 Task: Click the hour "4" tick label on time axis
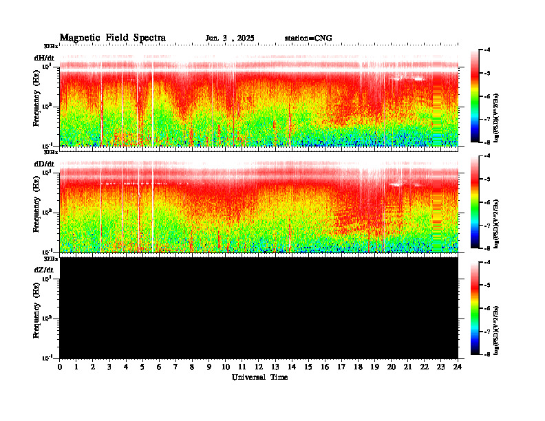pos(126,367)
